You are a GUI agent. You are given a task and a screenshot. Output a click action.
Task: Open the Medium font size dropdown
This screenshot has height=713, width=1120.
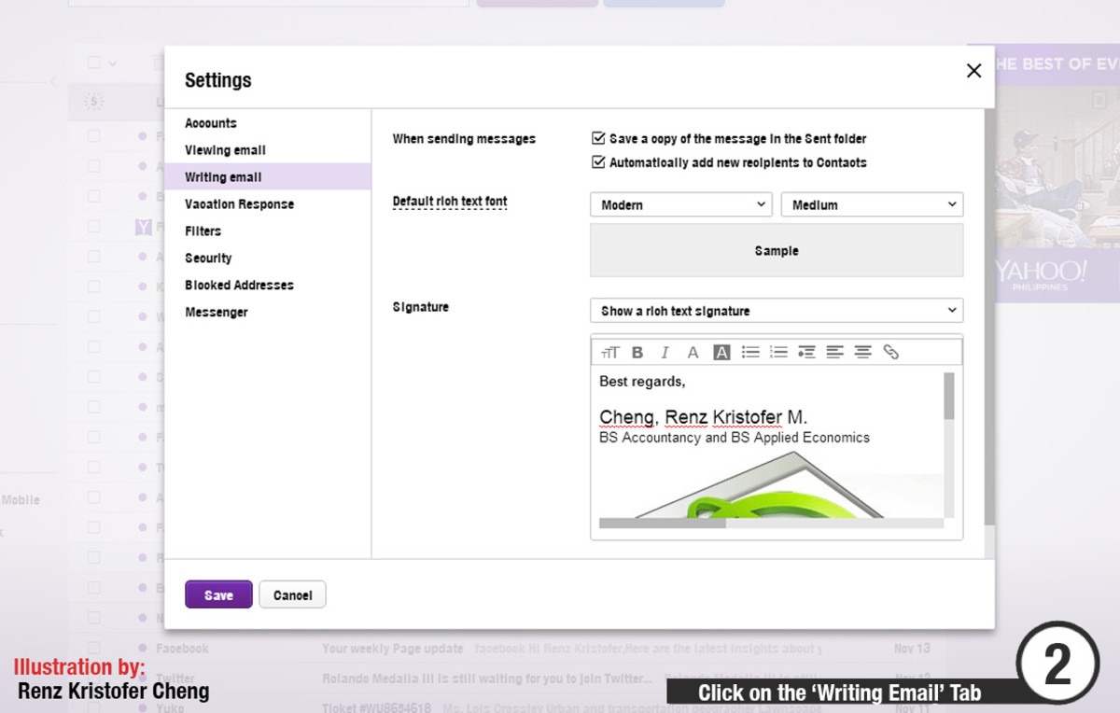872,204
